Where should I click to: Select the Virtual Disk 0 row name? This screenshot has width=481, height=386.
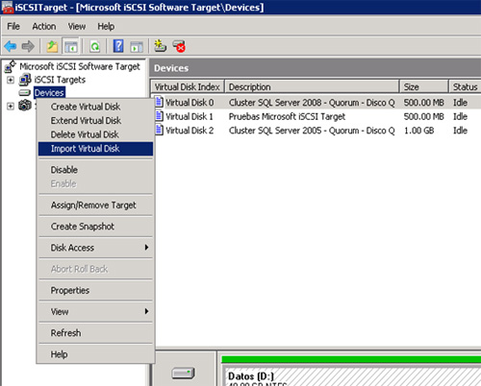(x=190, y=103)
